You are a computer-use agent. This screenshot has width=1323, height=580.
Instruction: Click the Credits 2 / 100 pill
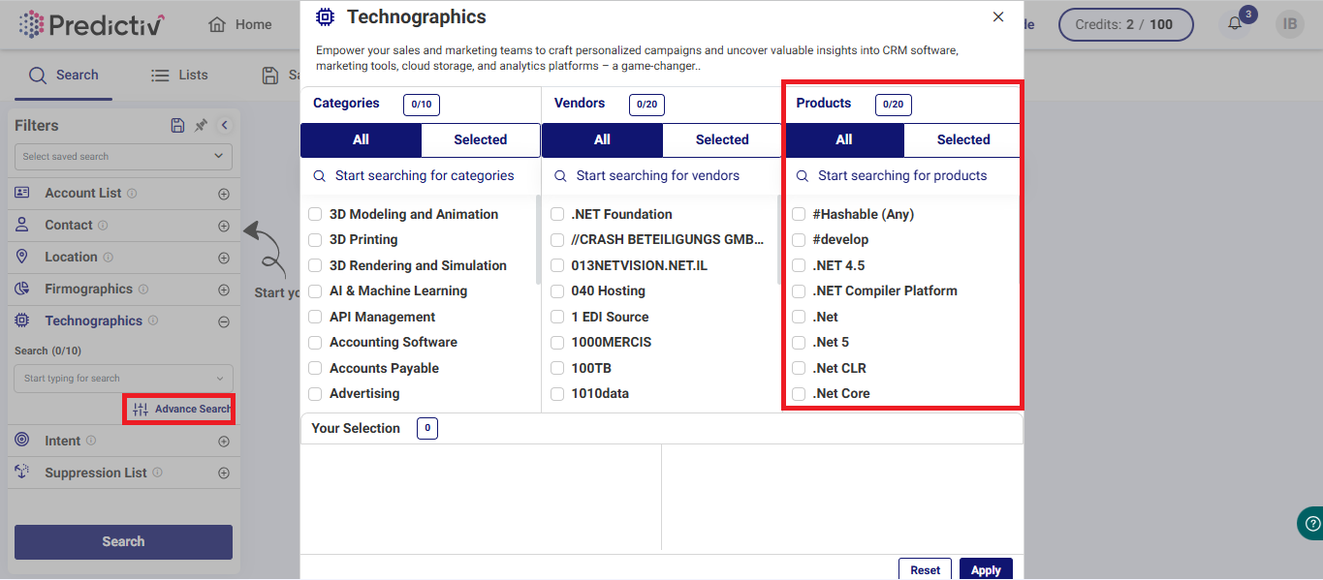click(1125, 24)
